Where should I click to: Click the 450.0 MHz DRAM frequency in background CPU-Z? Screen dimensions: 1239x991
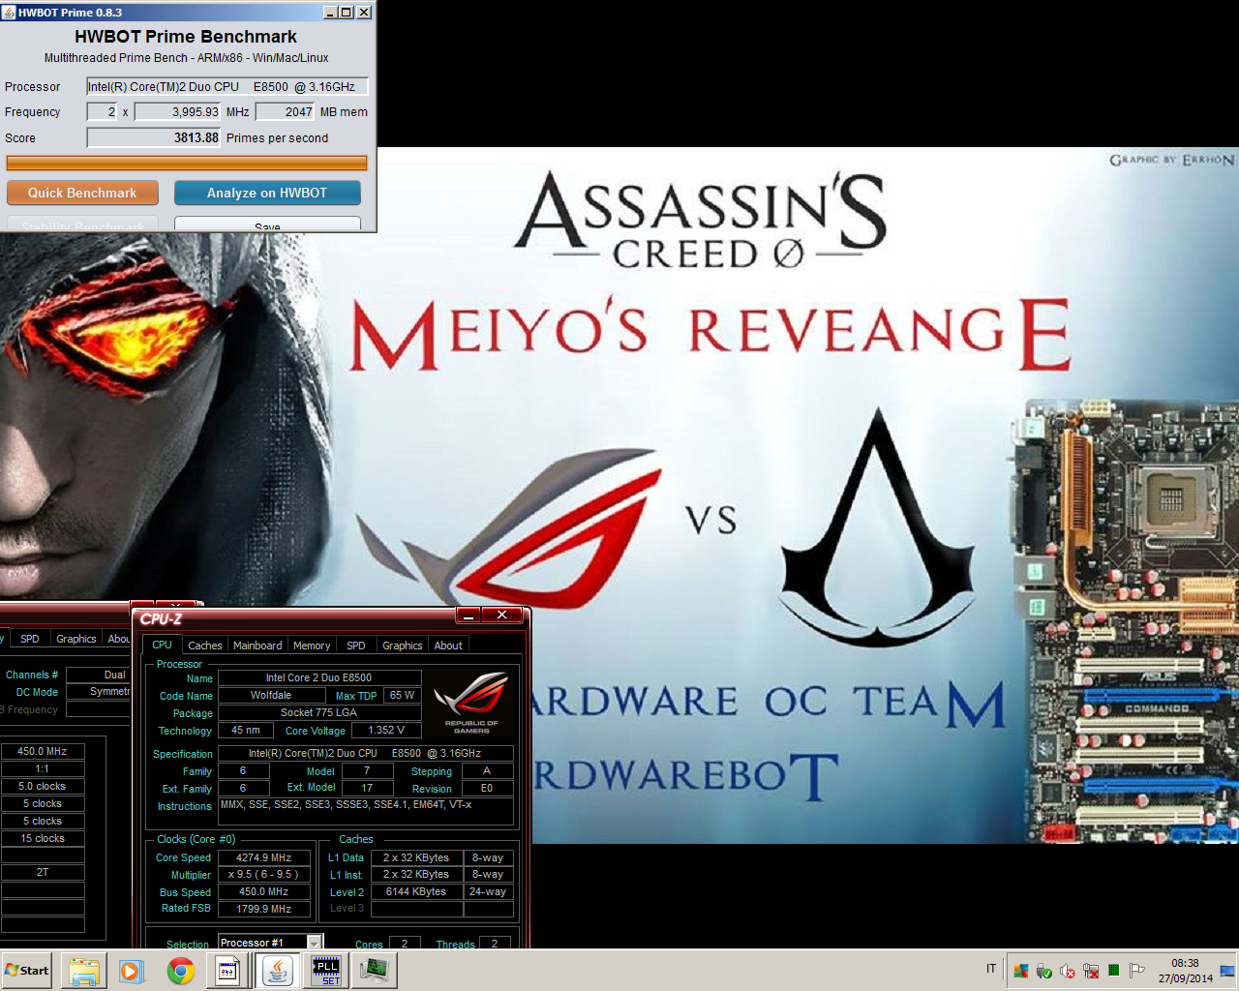click(43, 751)
